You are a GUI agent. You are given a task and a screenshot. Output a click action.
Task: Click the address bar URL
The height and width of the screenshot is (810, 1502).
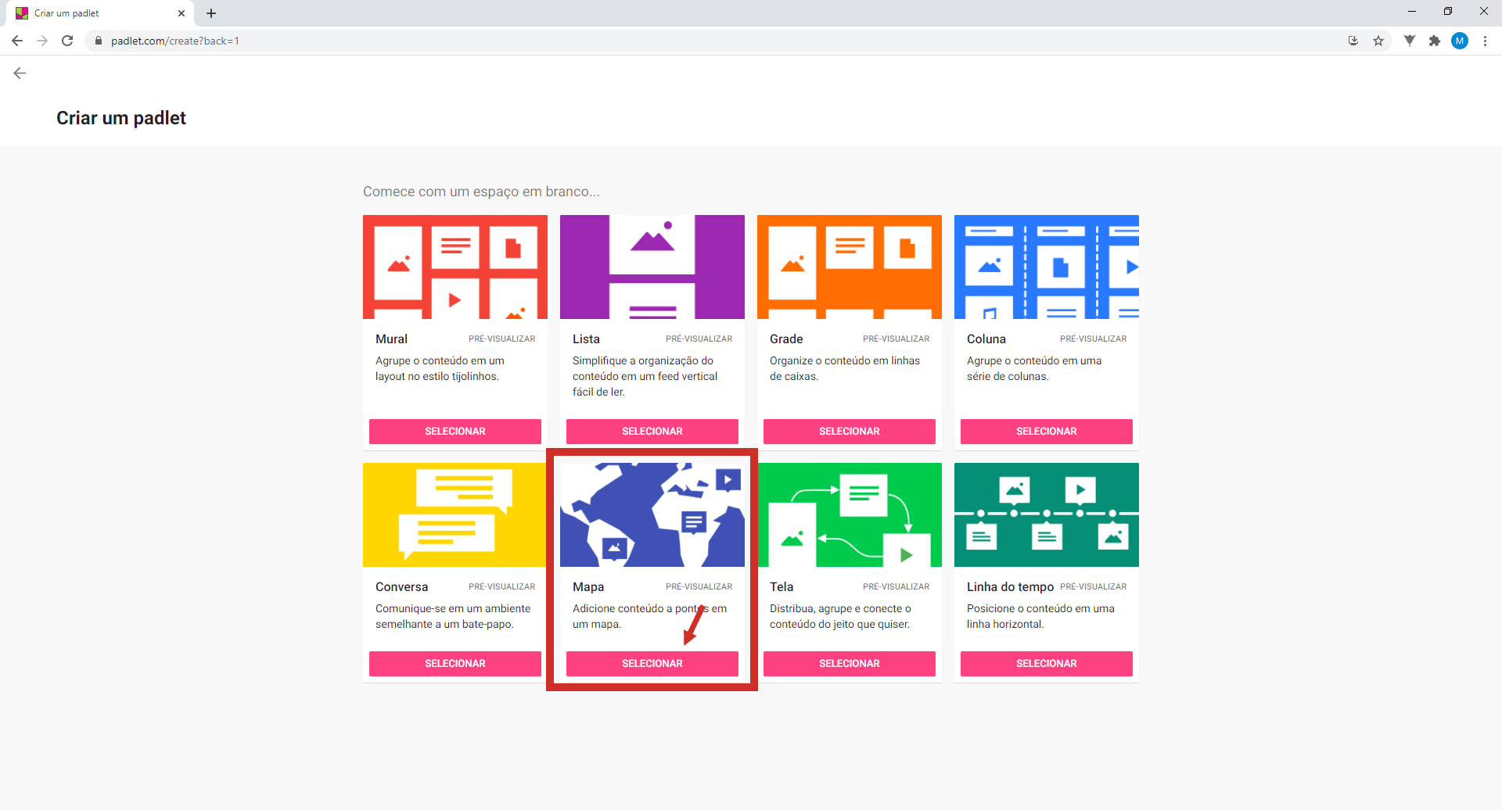tap(174, 41)
